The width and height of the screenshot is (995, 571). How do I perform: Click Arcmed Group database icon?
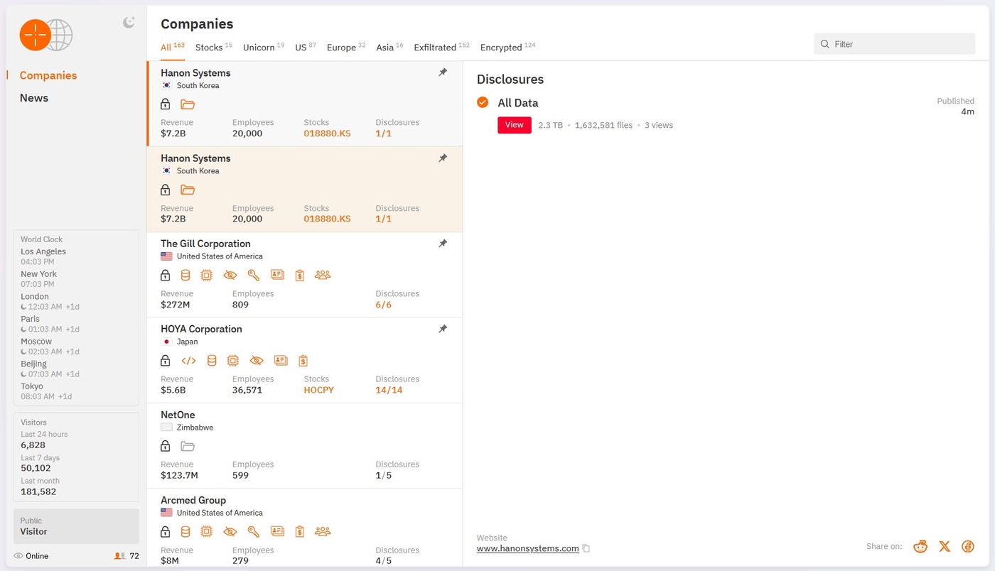pos(185,531)
